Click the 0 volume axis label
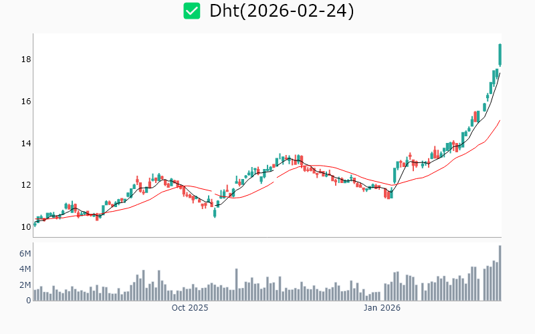This screenshot has height=334, width=535. (x=28, y=301)
